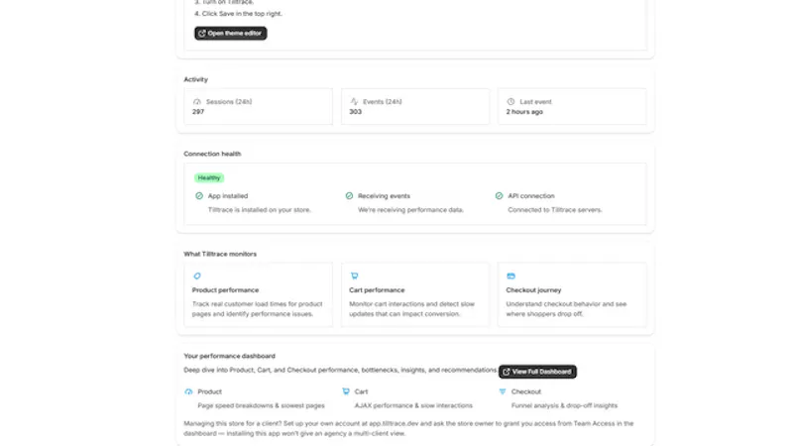Click the API connection checkmark icon
The height and width of the screenshot is (446, 793).
(500, 195)
